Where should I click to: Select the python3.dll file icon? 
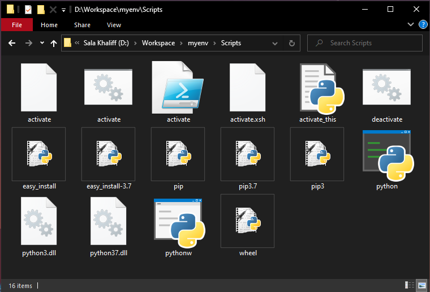(39, 221)
